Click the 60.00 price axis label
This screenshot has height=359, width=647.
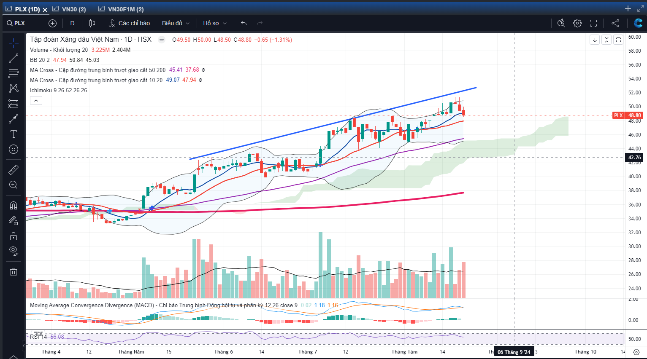point(634,37)
